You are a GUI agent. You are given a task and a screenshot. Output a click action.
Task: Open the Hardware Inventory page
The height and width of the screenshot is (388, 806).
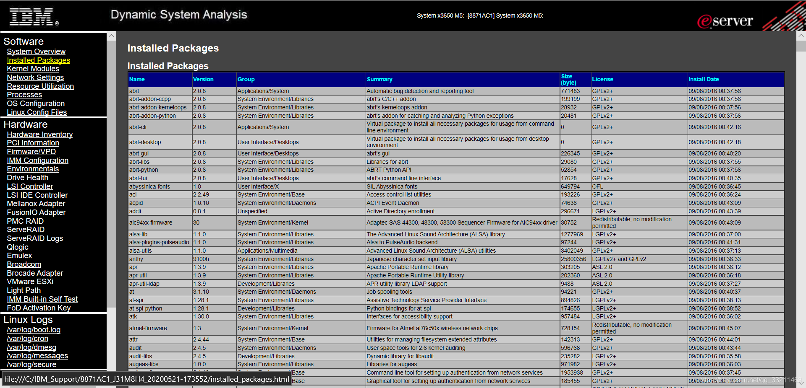pos(39,135)
